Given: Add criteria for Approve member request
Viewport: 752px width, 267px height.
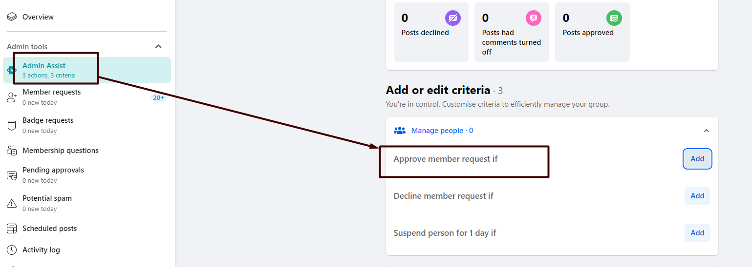Looking at the screenshot, I should coord(697,159).
